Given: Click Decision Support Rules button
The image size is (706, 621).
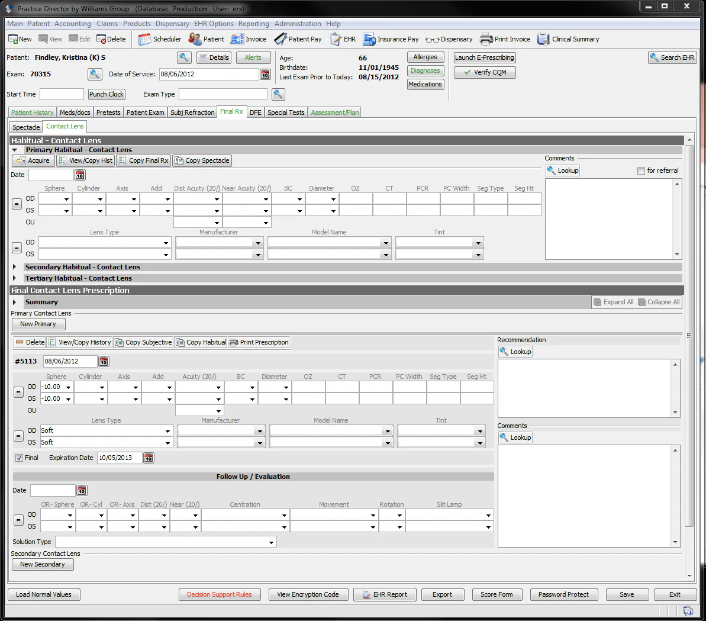Looking at the screenshot, I should click(220, 594).
